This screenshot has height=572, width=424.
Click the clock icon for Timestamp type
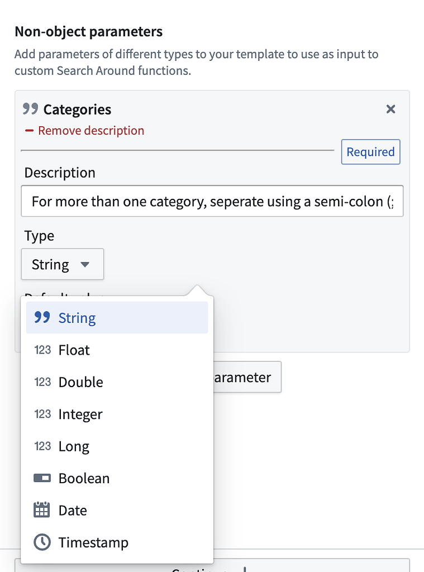point(42,542)
